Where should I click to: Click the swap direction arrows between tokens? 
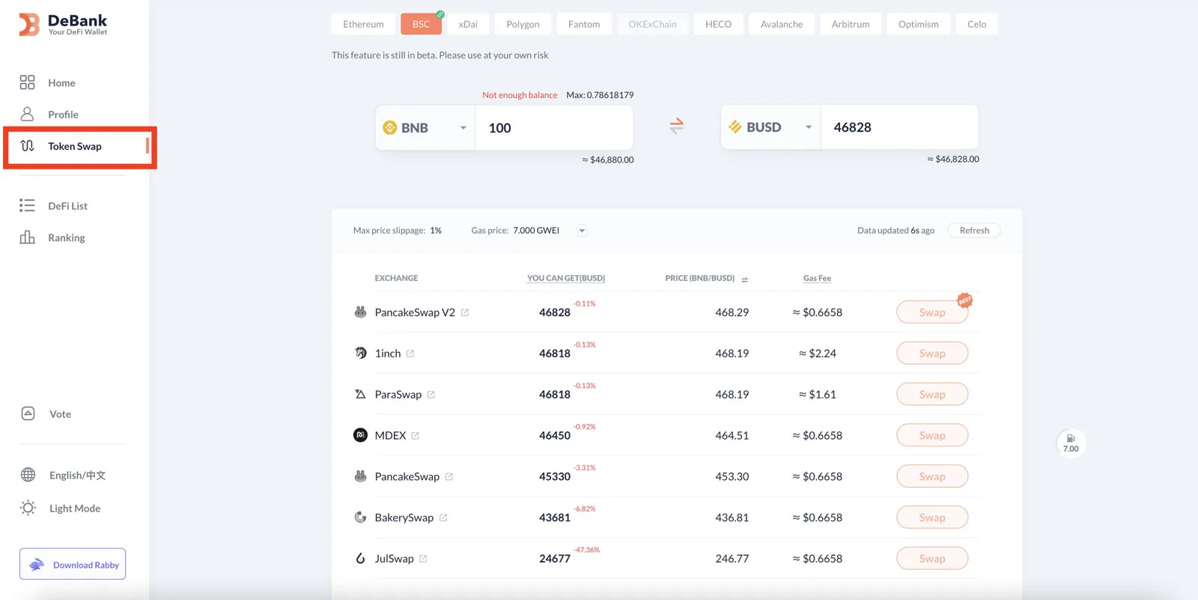[x=677, y=126]
